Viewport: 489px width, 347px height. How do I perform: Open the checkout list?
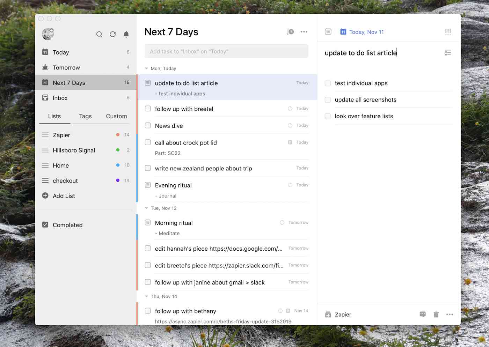86,180
